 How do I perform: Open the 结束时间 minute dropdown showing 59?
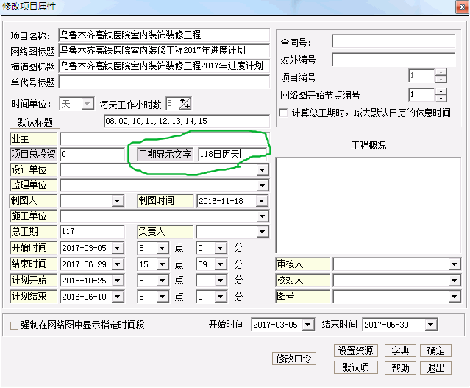(x=221, y=264)
